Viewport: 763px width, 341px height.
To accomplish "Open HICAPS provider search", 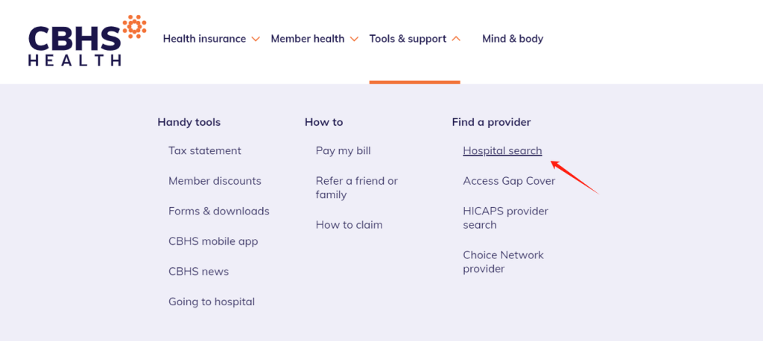I will click(x=506, y=218).
